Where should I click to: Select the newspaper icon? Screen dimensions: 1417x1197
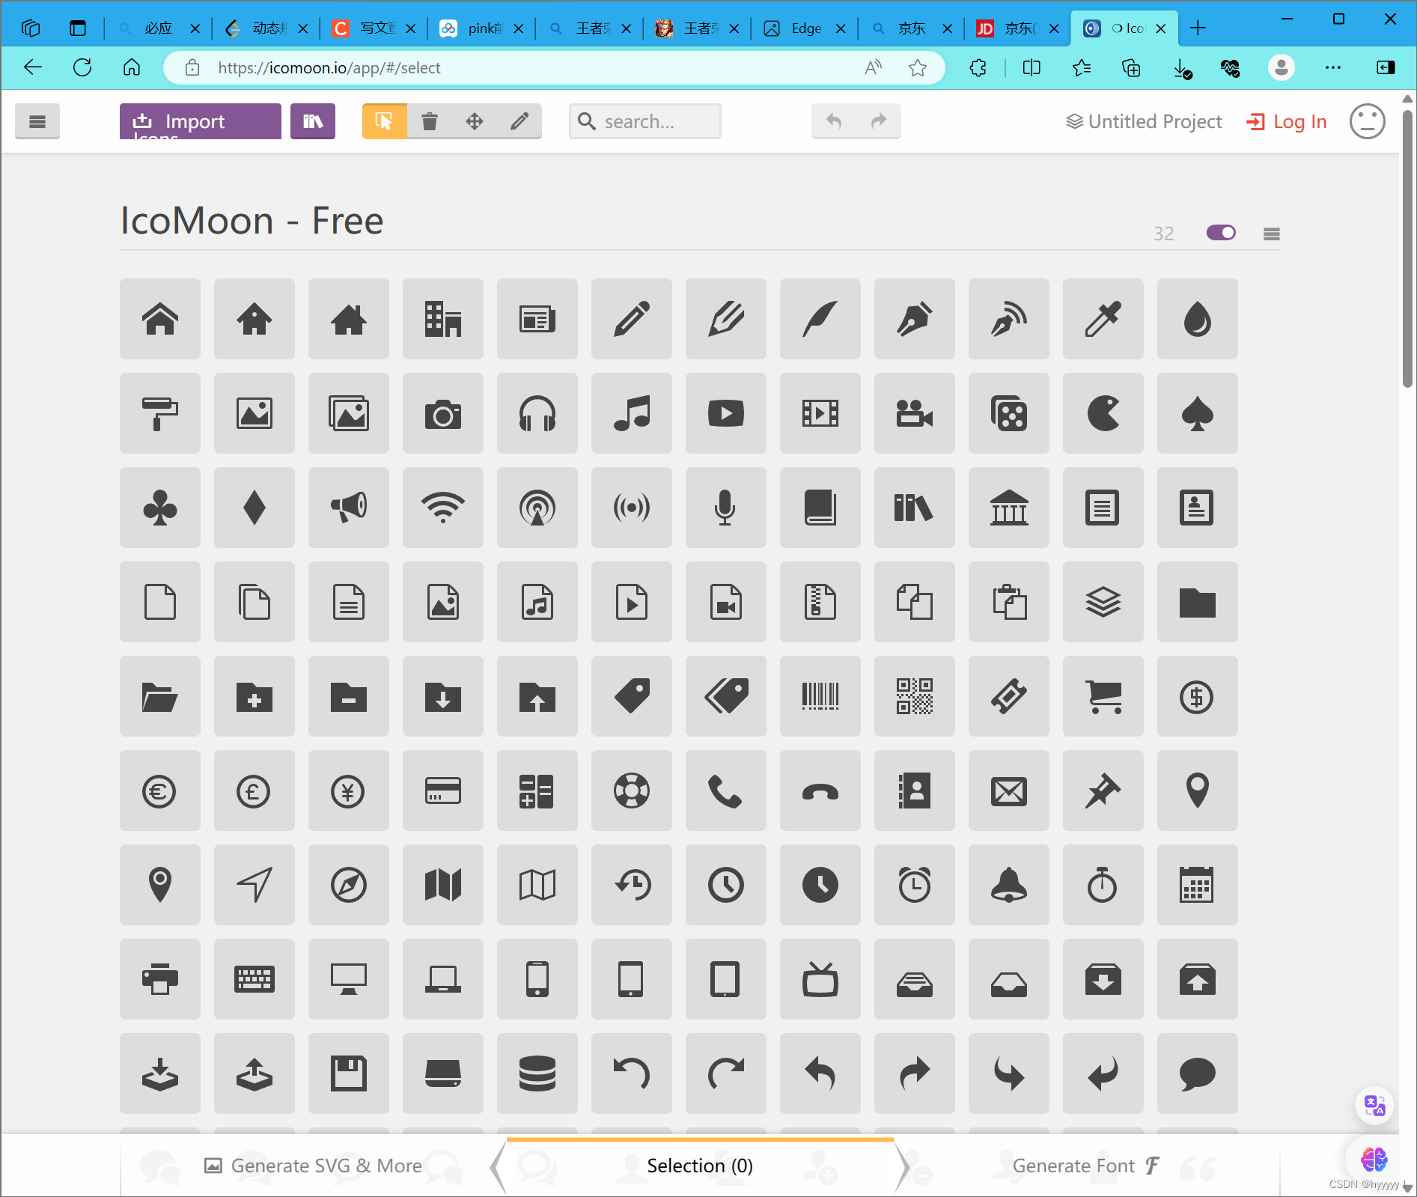tap(537, 319)
